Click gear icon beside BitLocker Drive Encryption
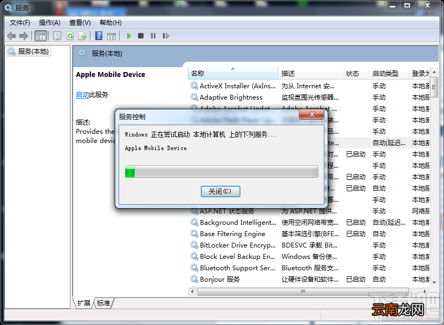Viewport: 444px width, 325px height. (x=194, y=245)
